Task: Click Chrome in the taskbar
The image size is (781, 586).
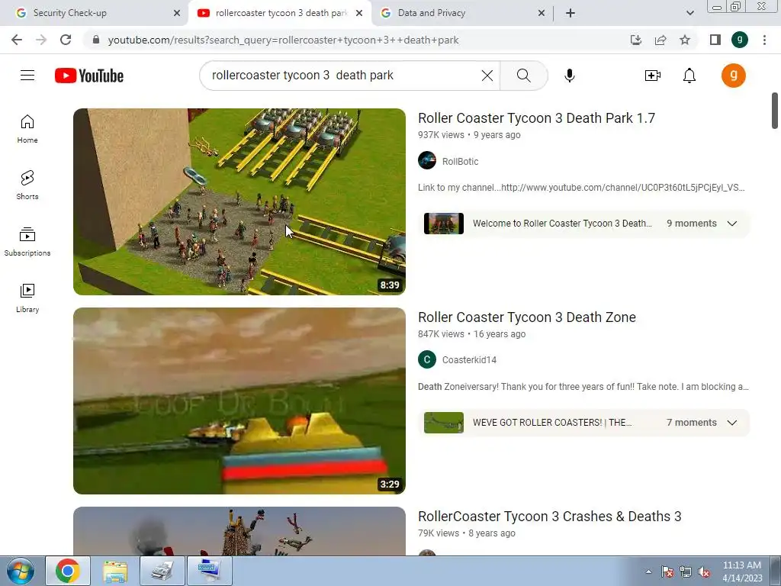Action: click(x=68, y=571)
